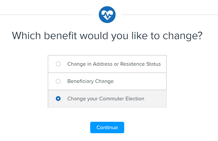Click empty space in the highlighted Commuter Election row
Viewport: 218px width, 141px height.
point(155,99)
